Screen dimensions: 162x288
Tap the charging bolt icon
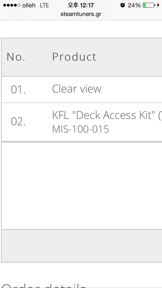(158, 5)
